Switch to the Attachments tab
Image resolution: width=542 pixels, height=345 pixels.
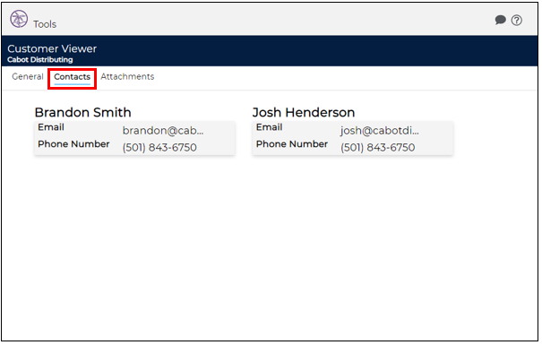pyautogui.click(x=127, y=76)
